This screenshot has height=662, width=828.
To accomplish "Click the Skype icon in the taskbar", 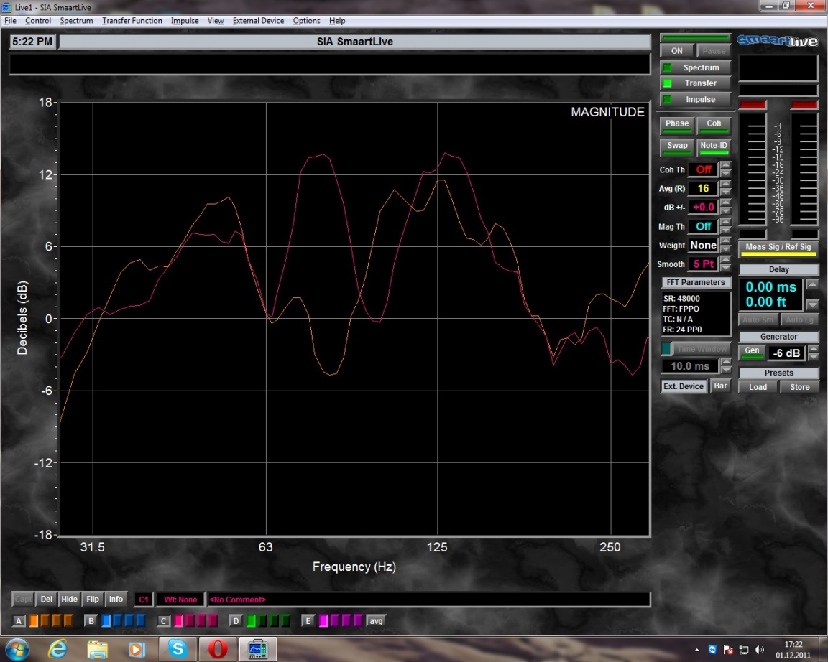I will 176,648.
